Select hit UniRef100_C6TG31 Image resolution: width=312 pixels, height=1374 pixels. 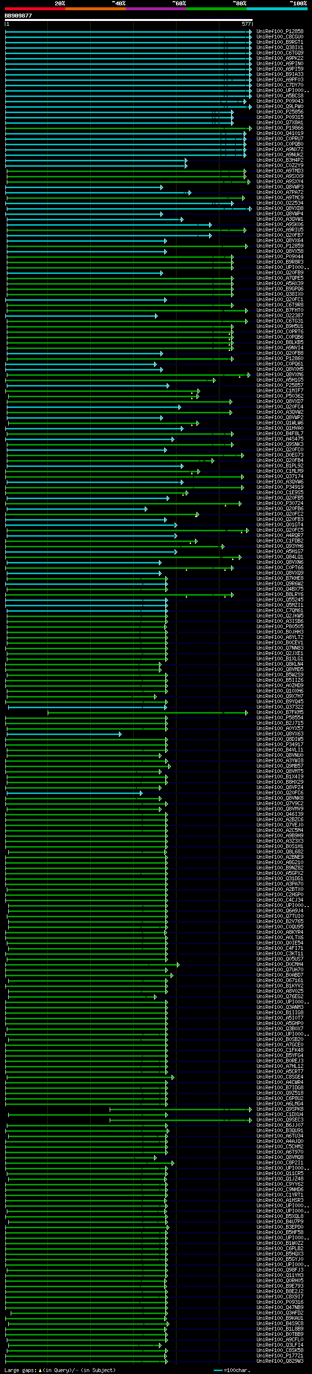click(280, 321)
